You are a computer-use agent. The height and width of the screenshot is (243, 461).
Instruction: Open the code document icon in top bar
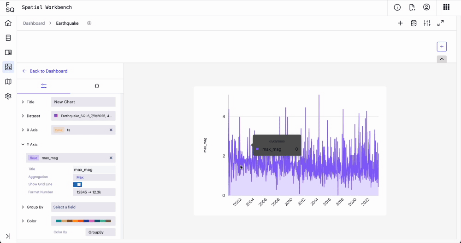click(x=412, y=8)
